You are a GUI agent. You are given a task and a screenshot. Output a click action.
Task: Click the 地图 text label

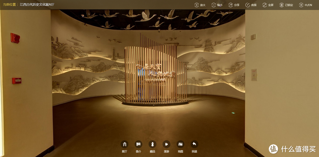click(180, 151)
